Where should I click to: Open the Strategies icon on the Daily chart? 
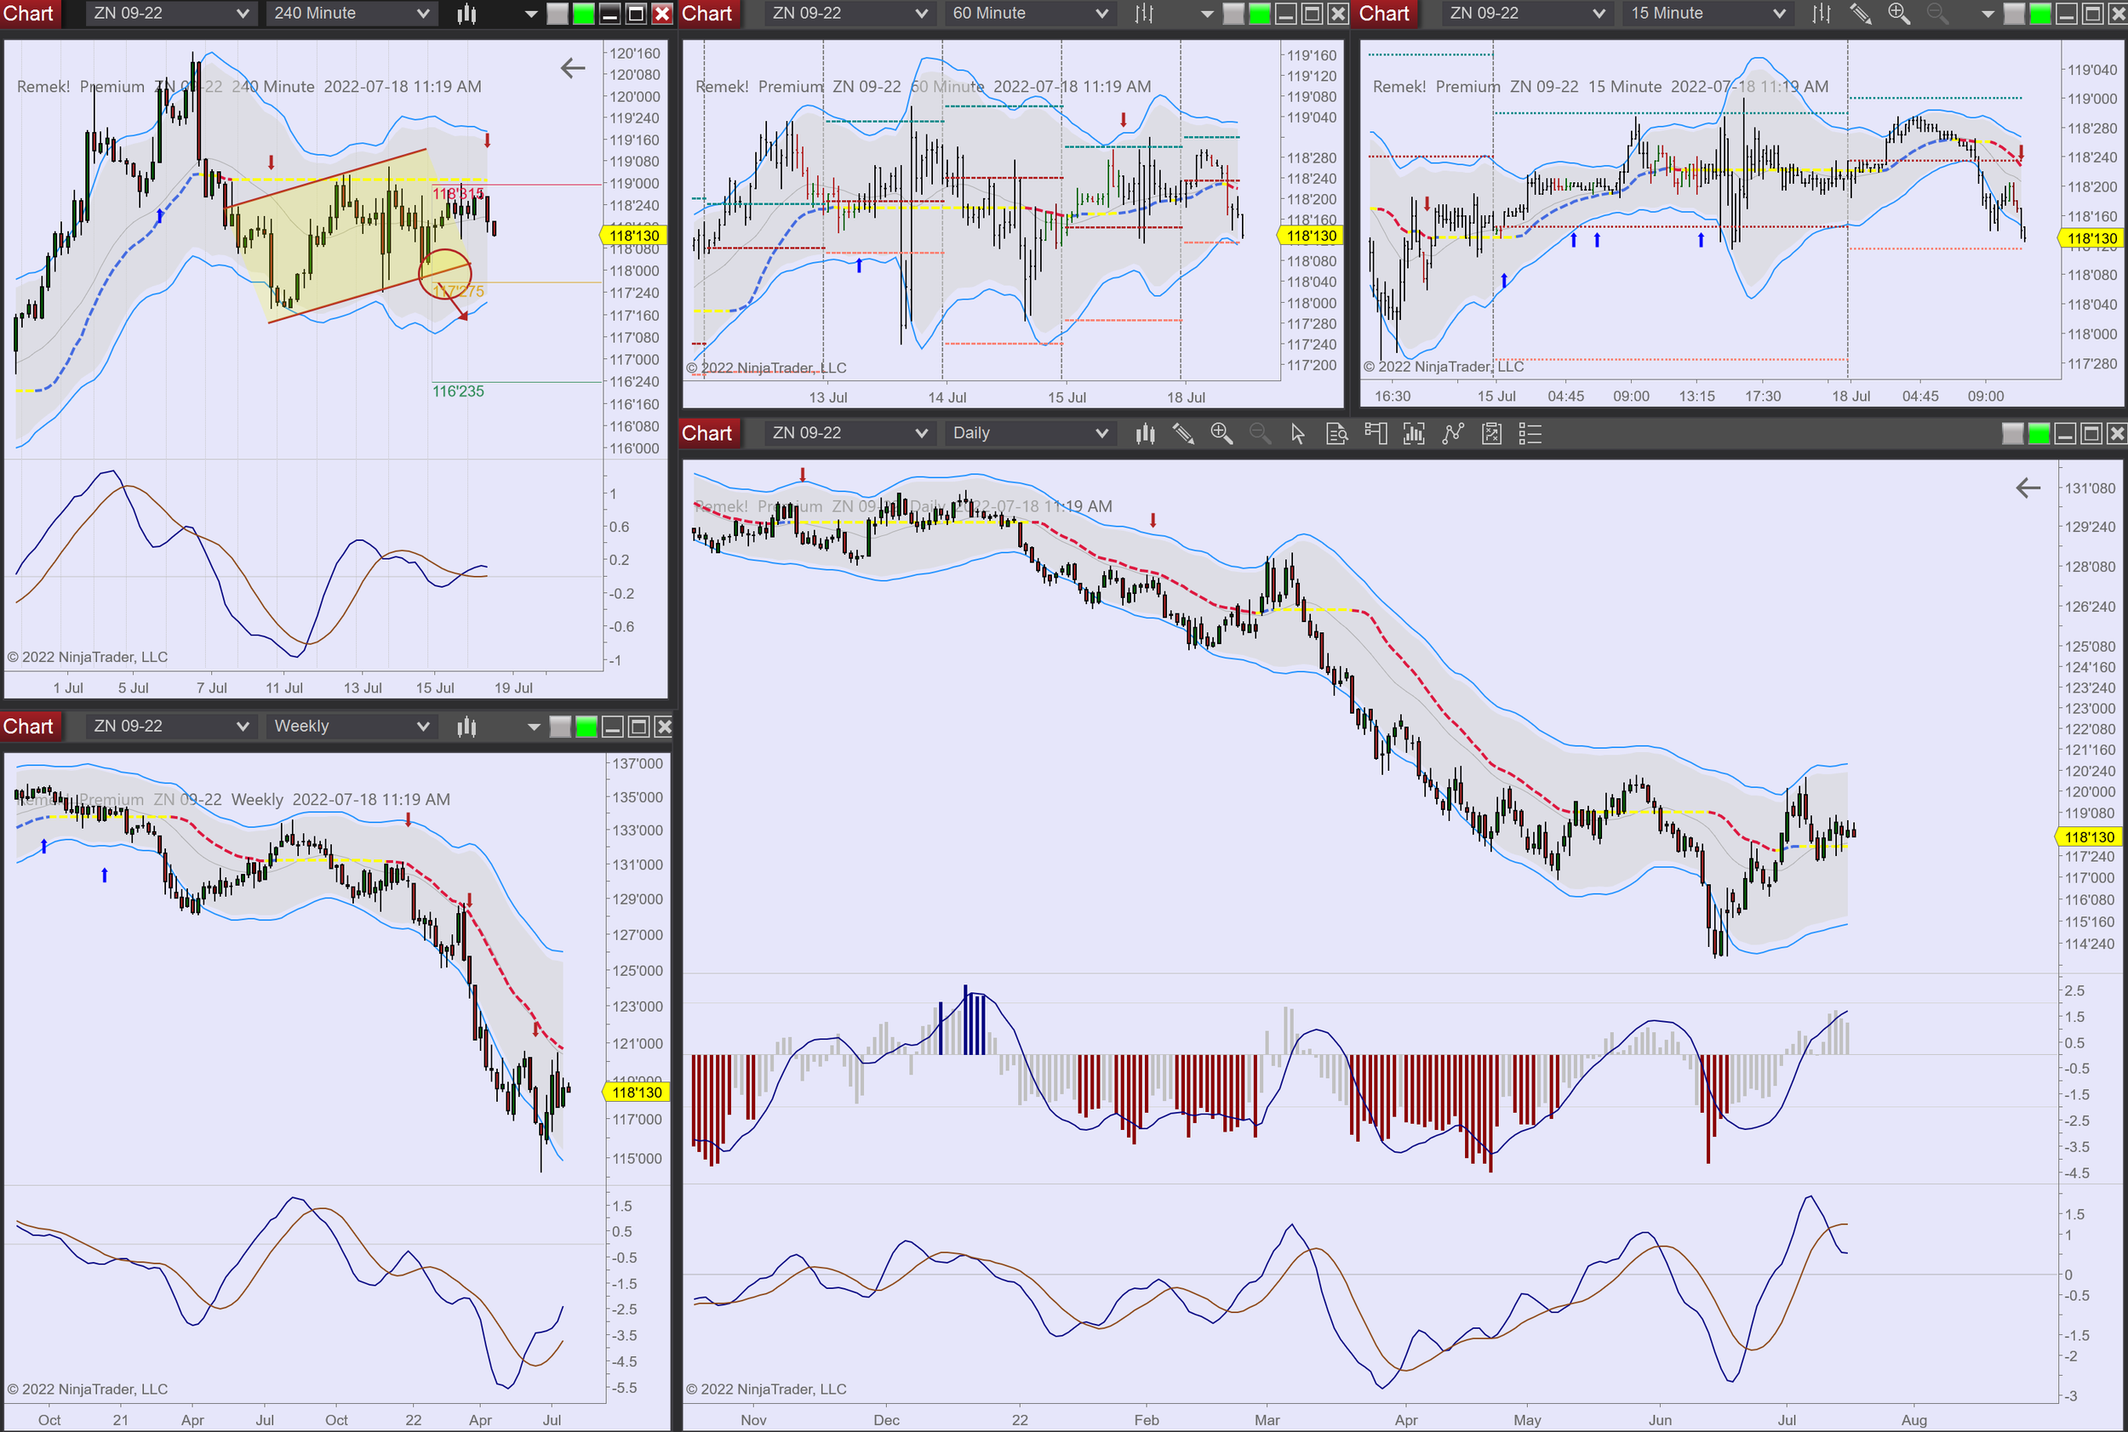[x=1491, y=434]
